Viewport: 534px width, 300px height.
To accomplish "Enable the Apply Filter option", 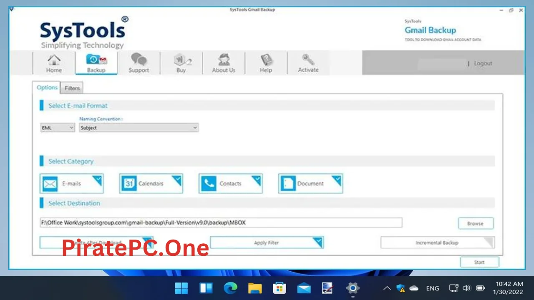I will (x=267, y=242).
